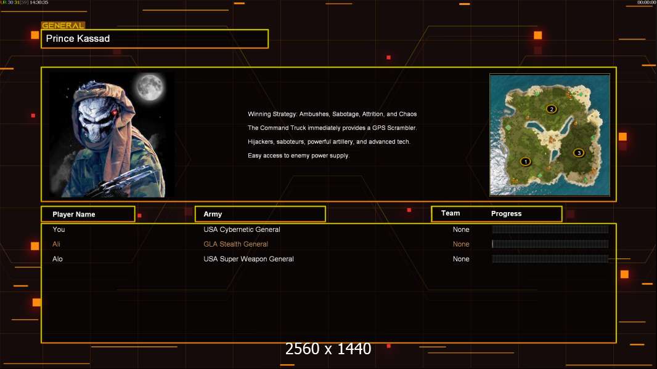The image size is (657, 369).
Task: Click the Hijackers, saboteurs description line
Action: (329, 141)
